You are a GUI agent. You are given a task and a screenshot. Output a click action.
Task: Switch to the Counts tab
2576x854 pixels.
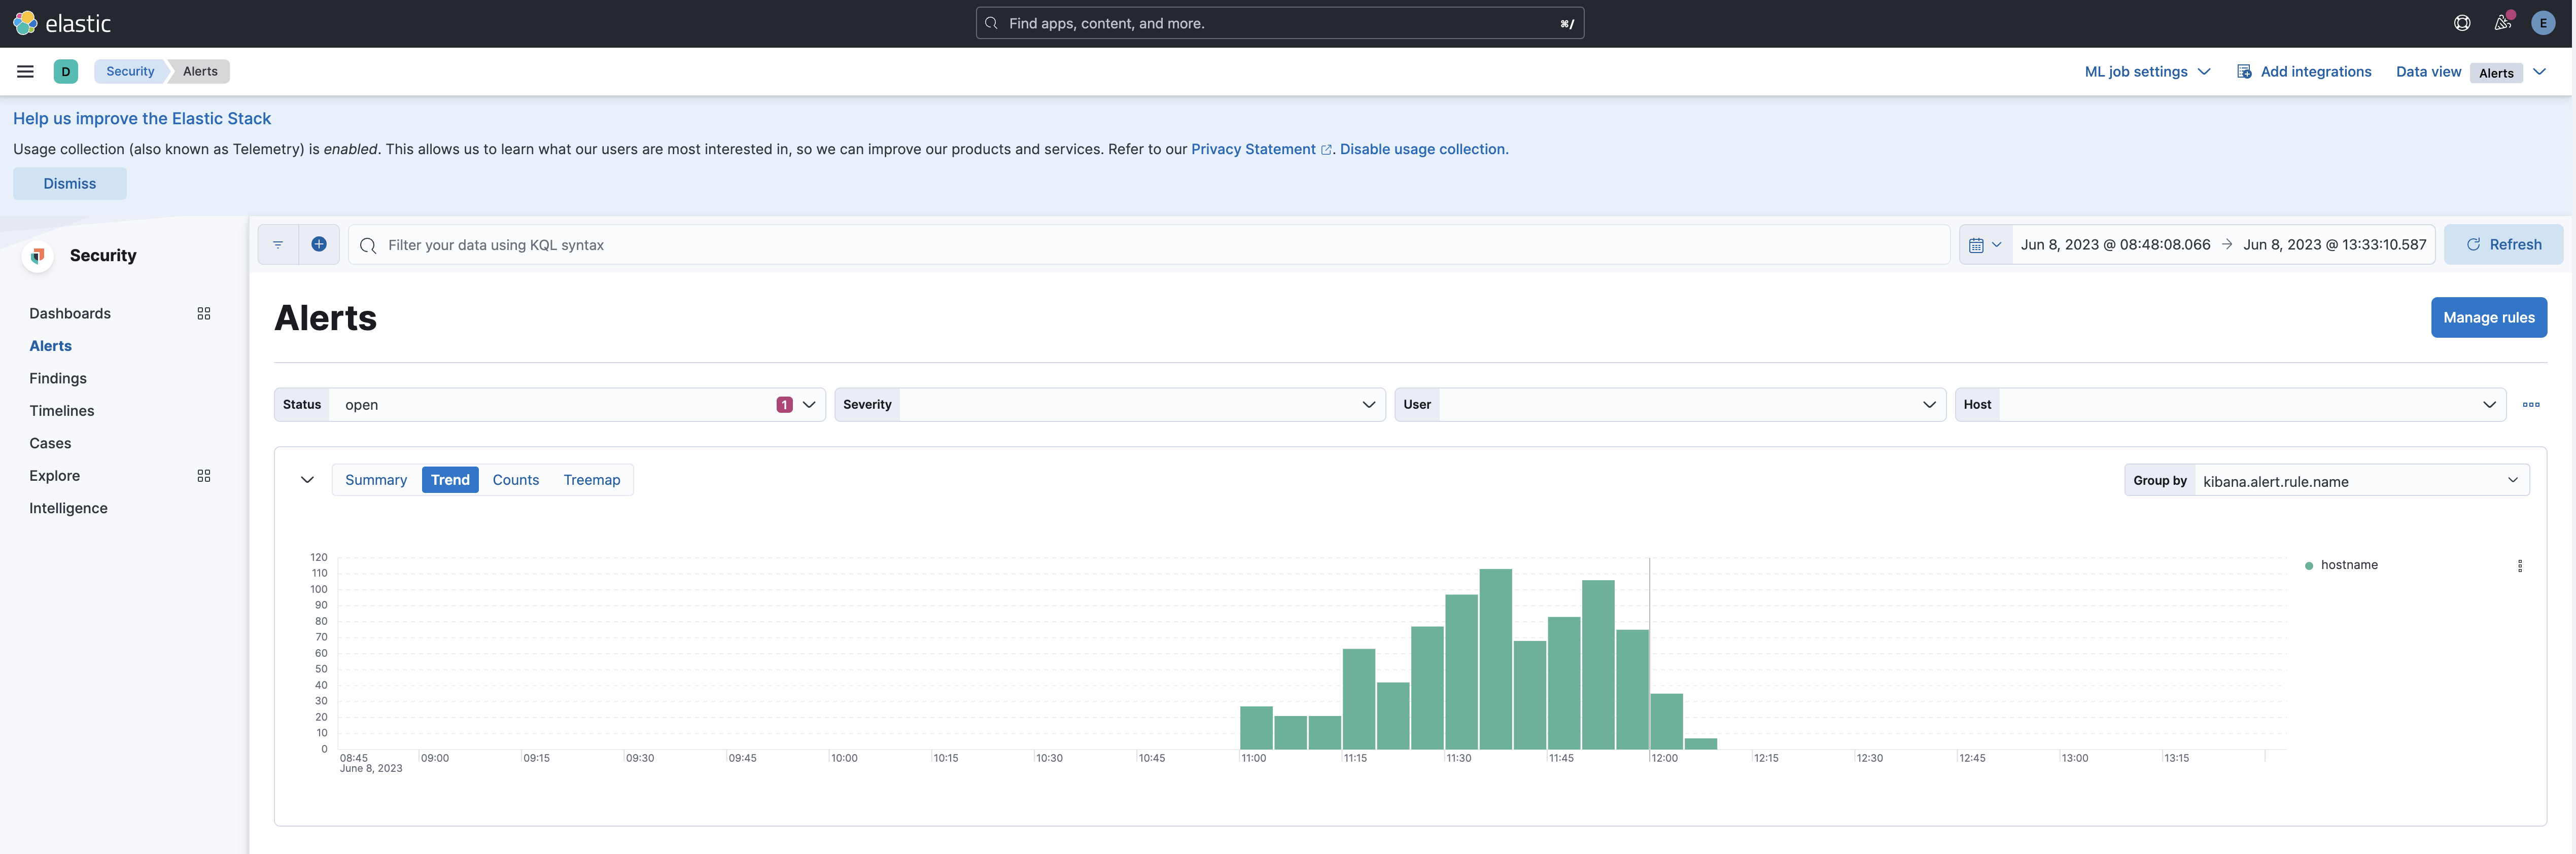coord(516,480)
